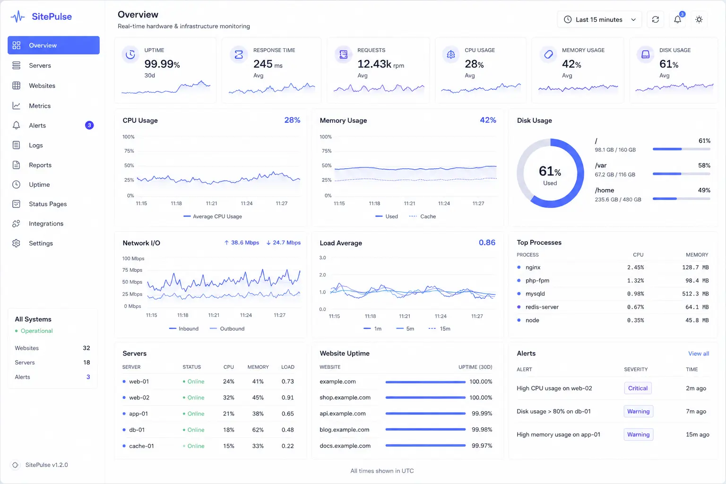Click the Overview grid icon in sidebar
Screen dimensions: 726x484
tap(17, 45)
